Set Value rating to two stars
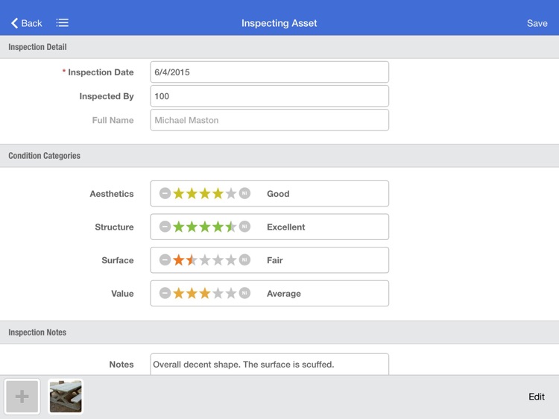 [192, 293]
